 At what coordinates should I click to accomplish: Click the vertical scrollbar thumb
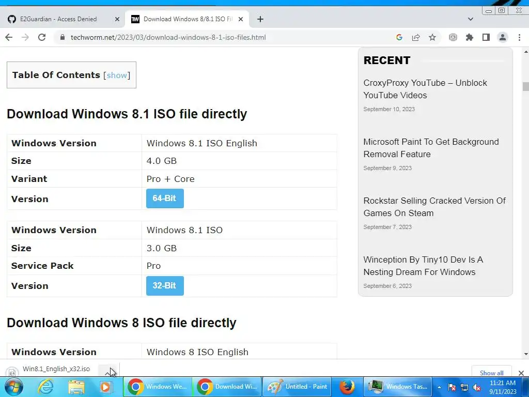(525, 86)
